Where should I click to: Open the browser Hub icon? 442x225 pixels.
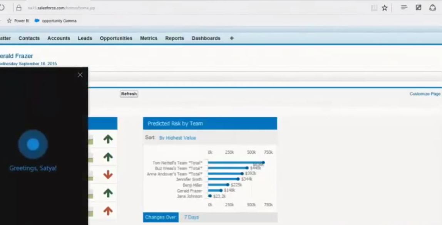[x=404, y=7]
